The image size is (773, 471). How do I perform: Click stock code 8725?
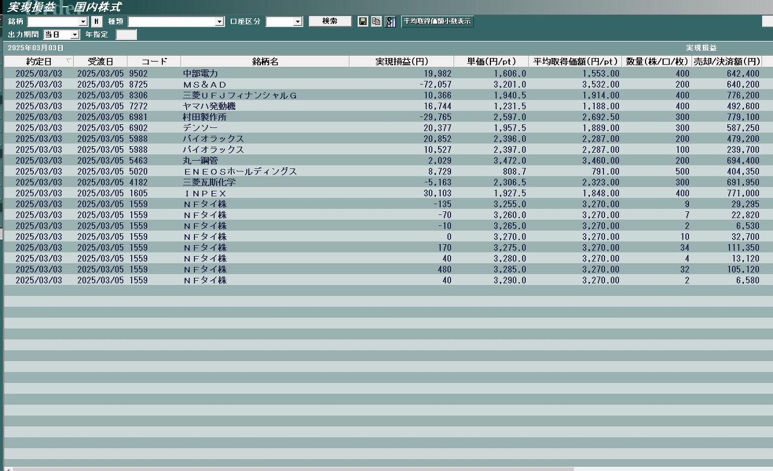138,85
